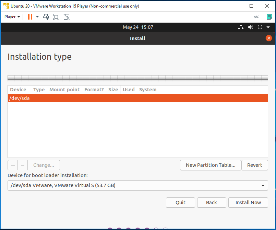
Task: Click the VMware application icon in title bar
Action: 6,6
